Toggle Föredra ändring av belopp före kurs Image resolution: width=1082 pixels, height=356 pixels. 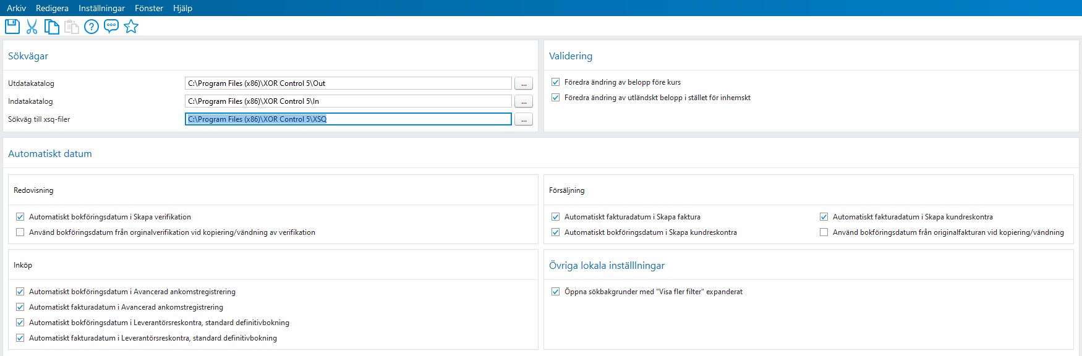(556, 82)
